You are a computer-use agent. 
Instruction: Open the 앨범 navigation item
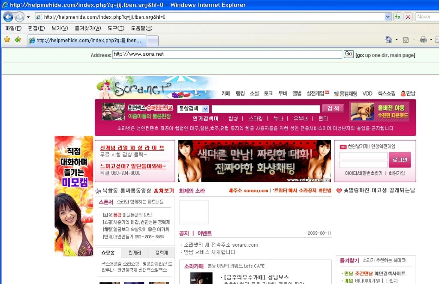297,93
